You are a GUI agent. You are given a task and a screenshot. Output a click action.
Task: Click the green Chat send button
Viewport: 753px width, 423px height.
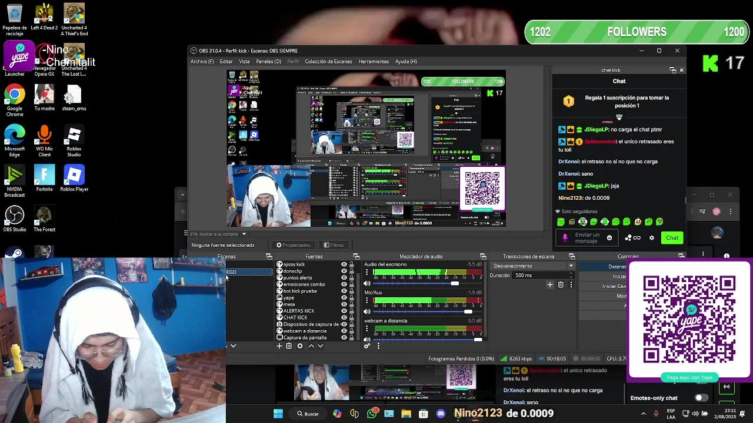(x=672, y=238)
